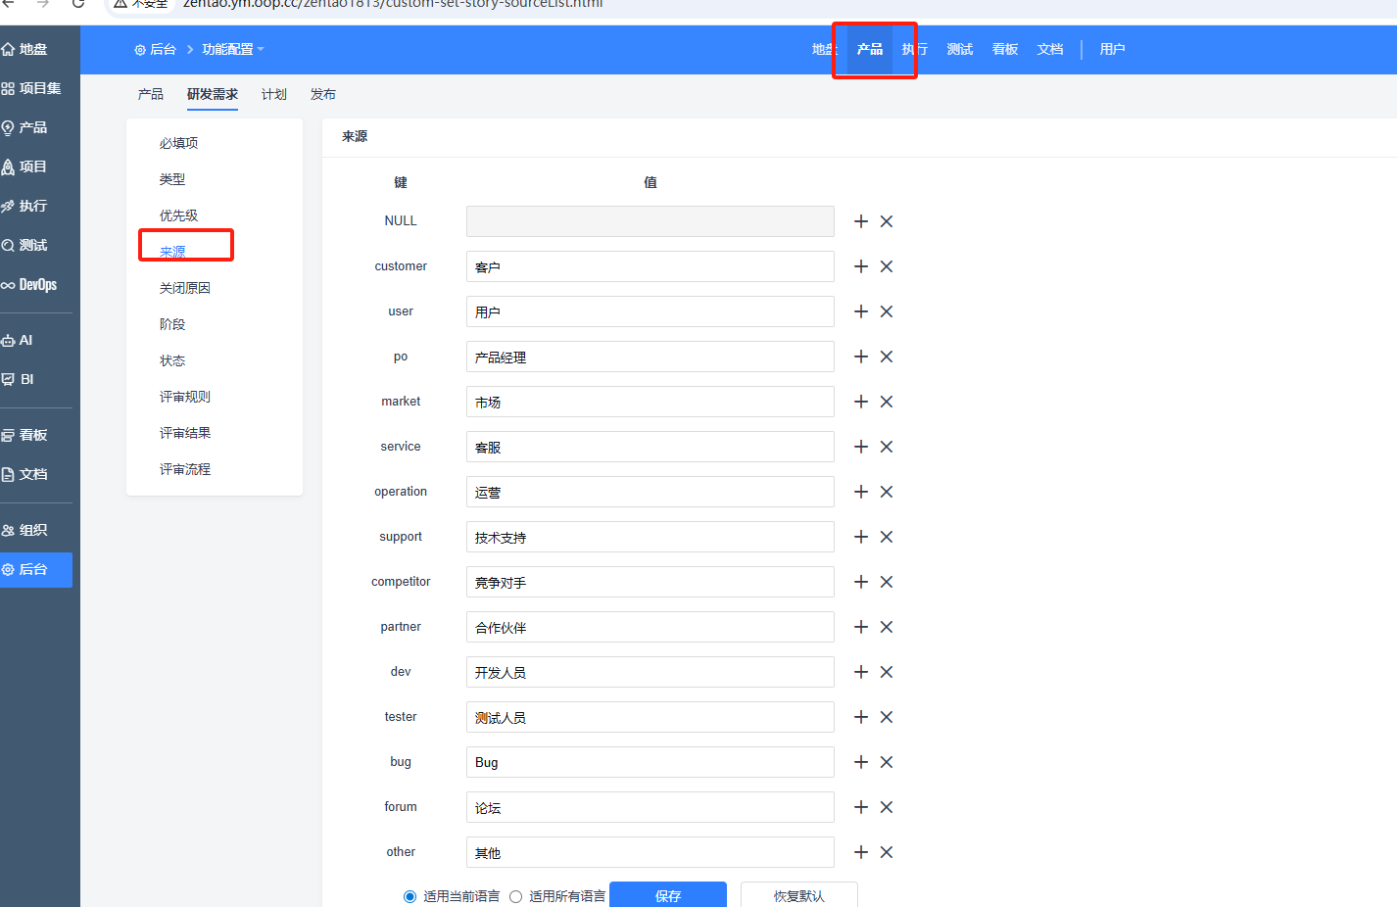Screen dimensions: 1397x907
Task: Remove the po source row
Action: 887,357
